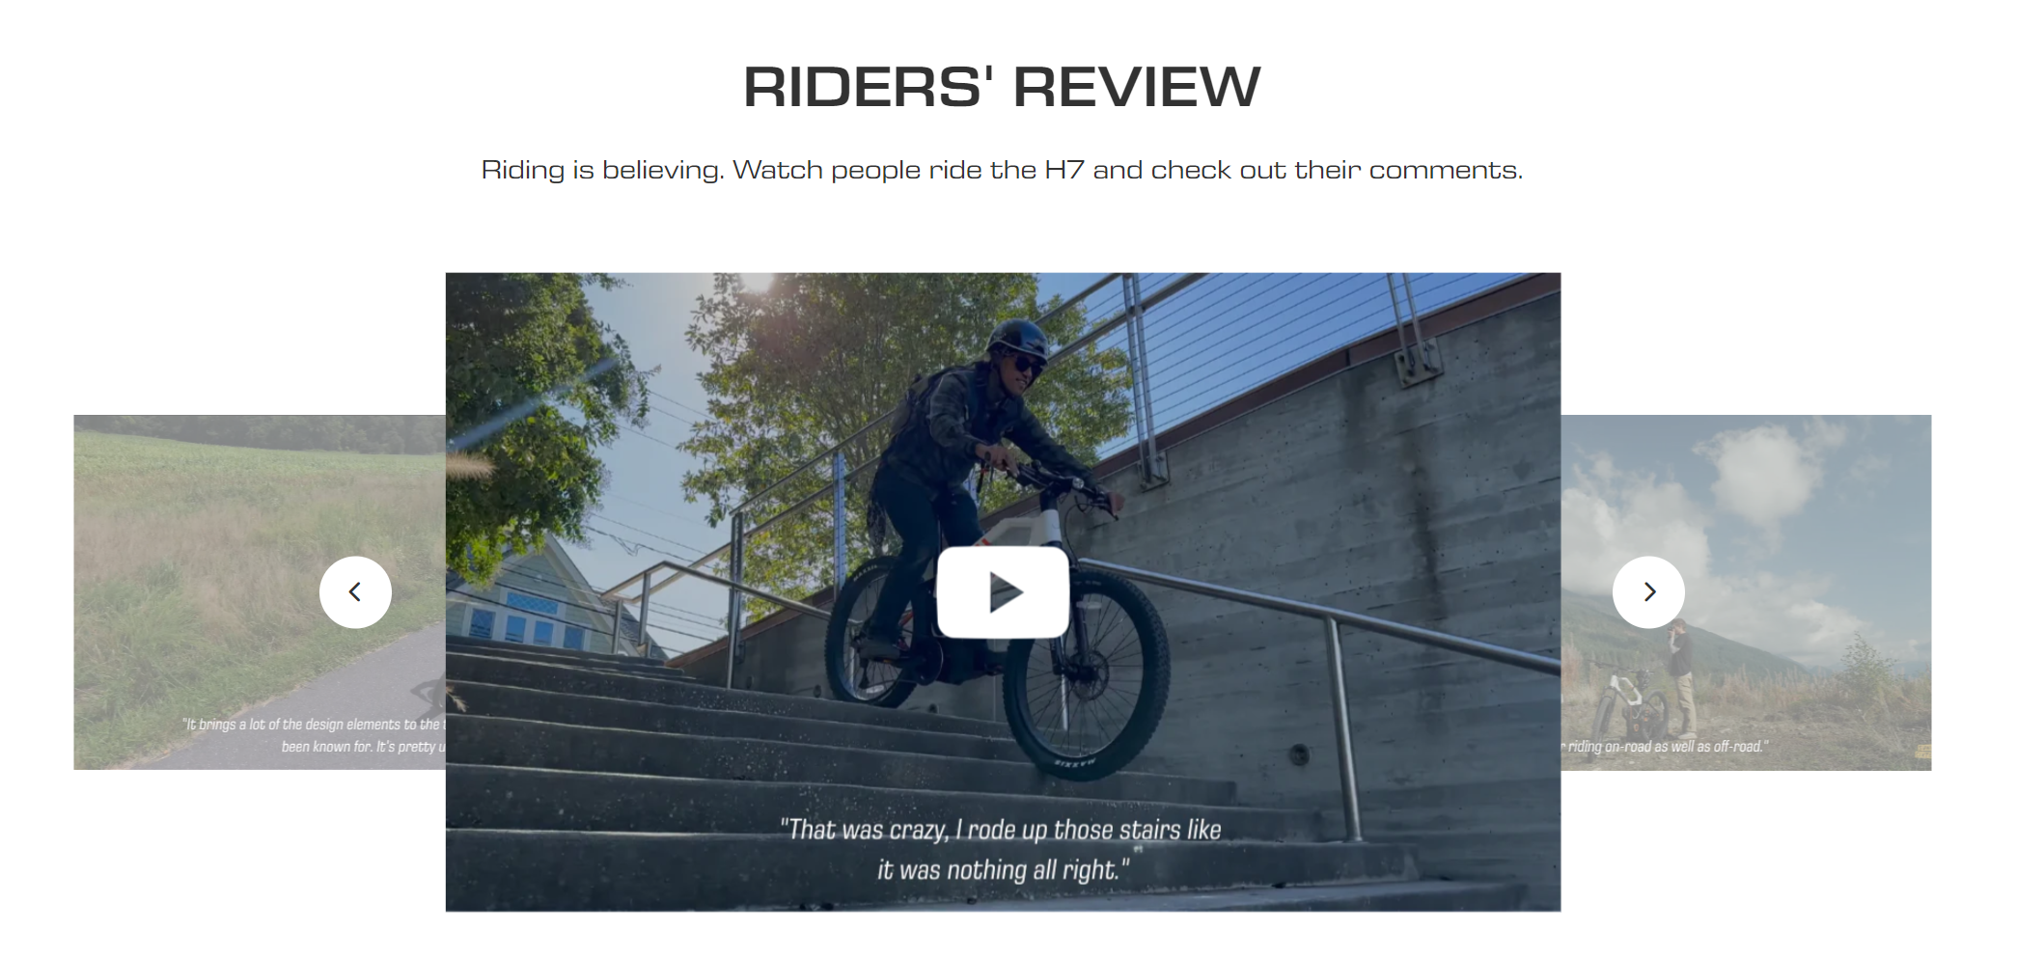
Task: Go to the previous review slide
Action: coord(355,591)
